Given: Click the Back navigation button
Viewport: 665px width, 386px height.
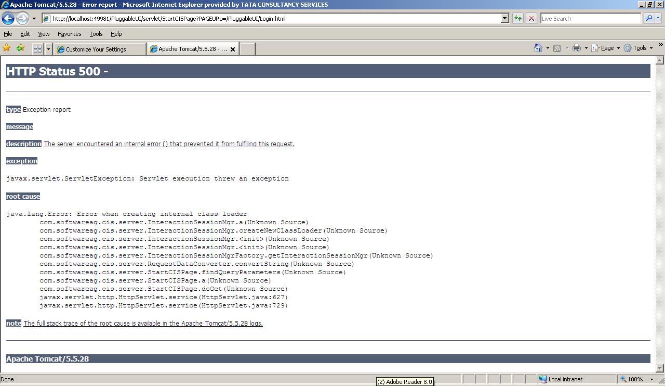Looking at the screenshot, I should click(8, 18).
